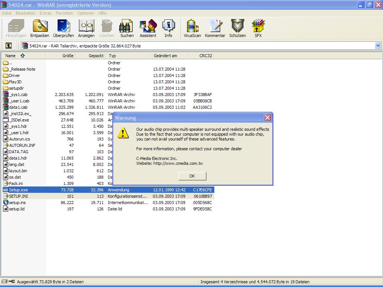Open the Hilfe menu
This screenshot has height=287, width=383.
click(x=102, y=13)
